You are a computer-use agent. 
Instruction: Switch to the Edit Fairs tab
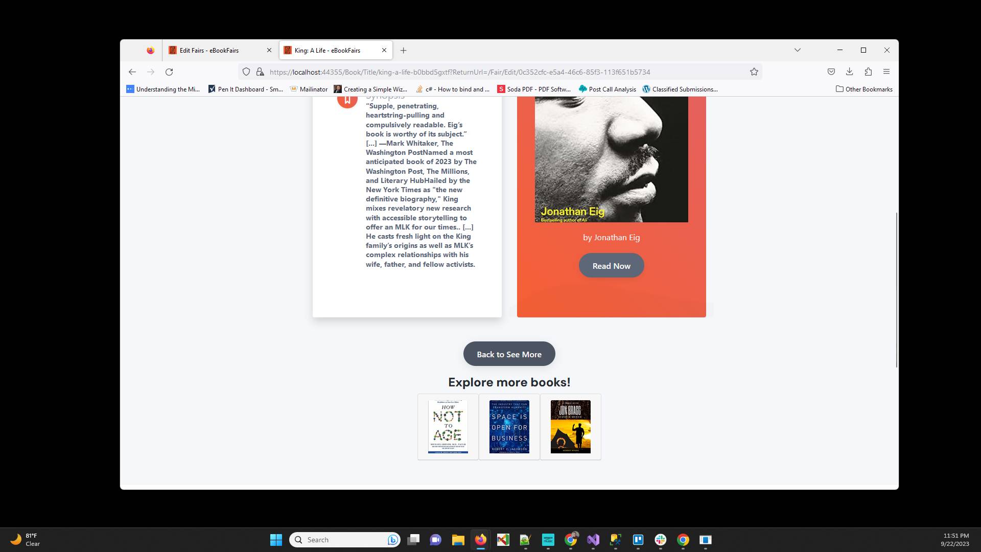[209, 50]
